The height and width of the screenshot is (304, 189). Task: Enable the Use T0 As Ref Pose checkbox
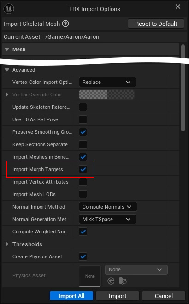click(x=83, y=119)
